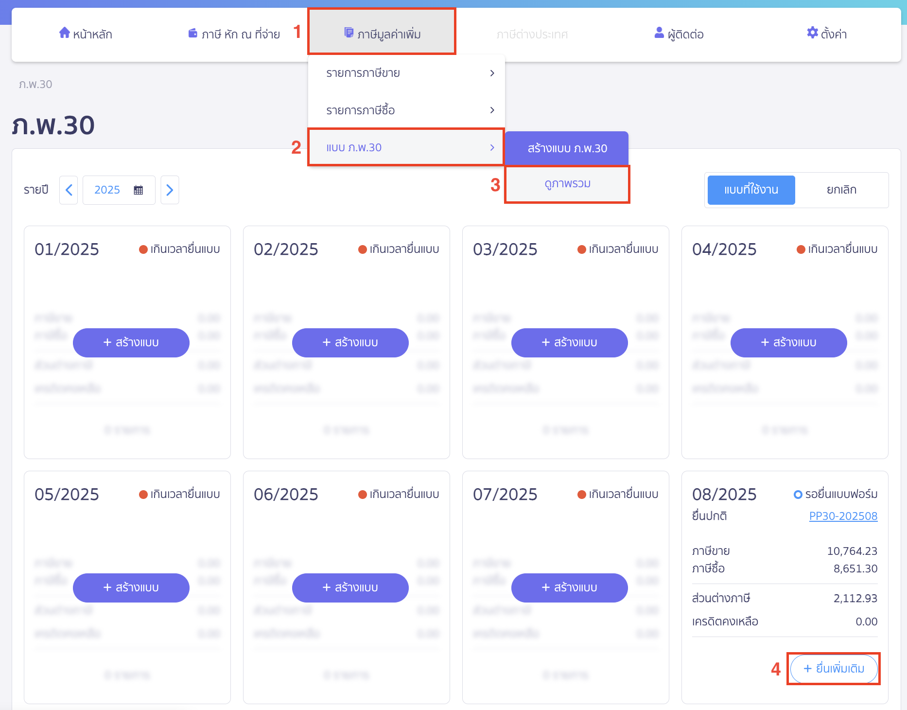The image size is (907, 710).
Task: Create form for 01/2025 with สร้างแบบ
Action: tap(131, 343)
